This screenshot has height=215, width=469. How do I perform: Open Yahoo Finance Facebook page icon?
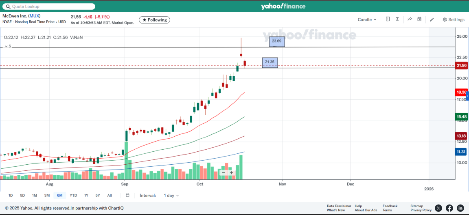tap(449, 208)
